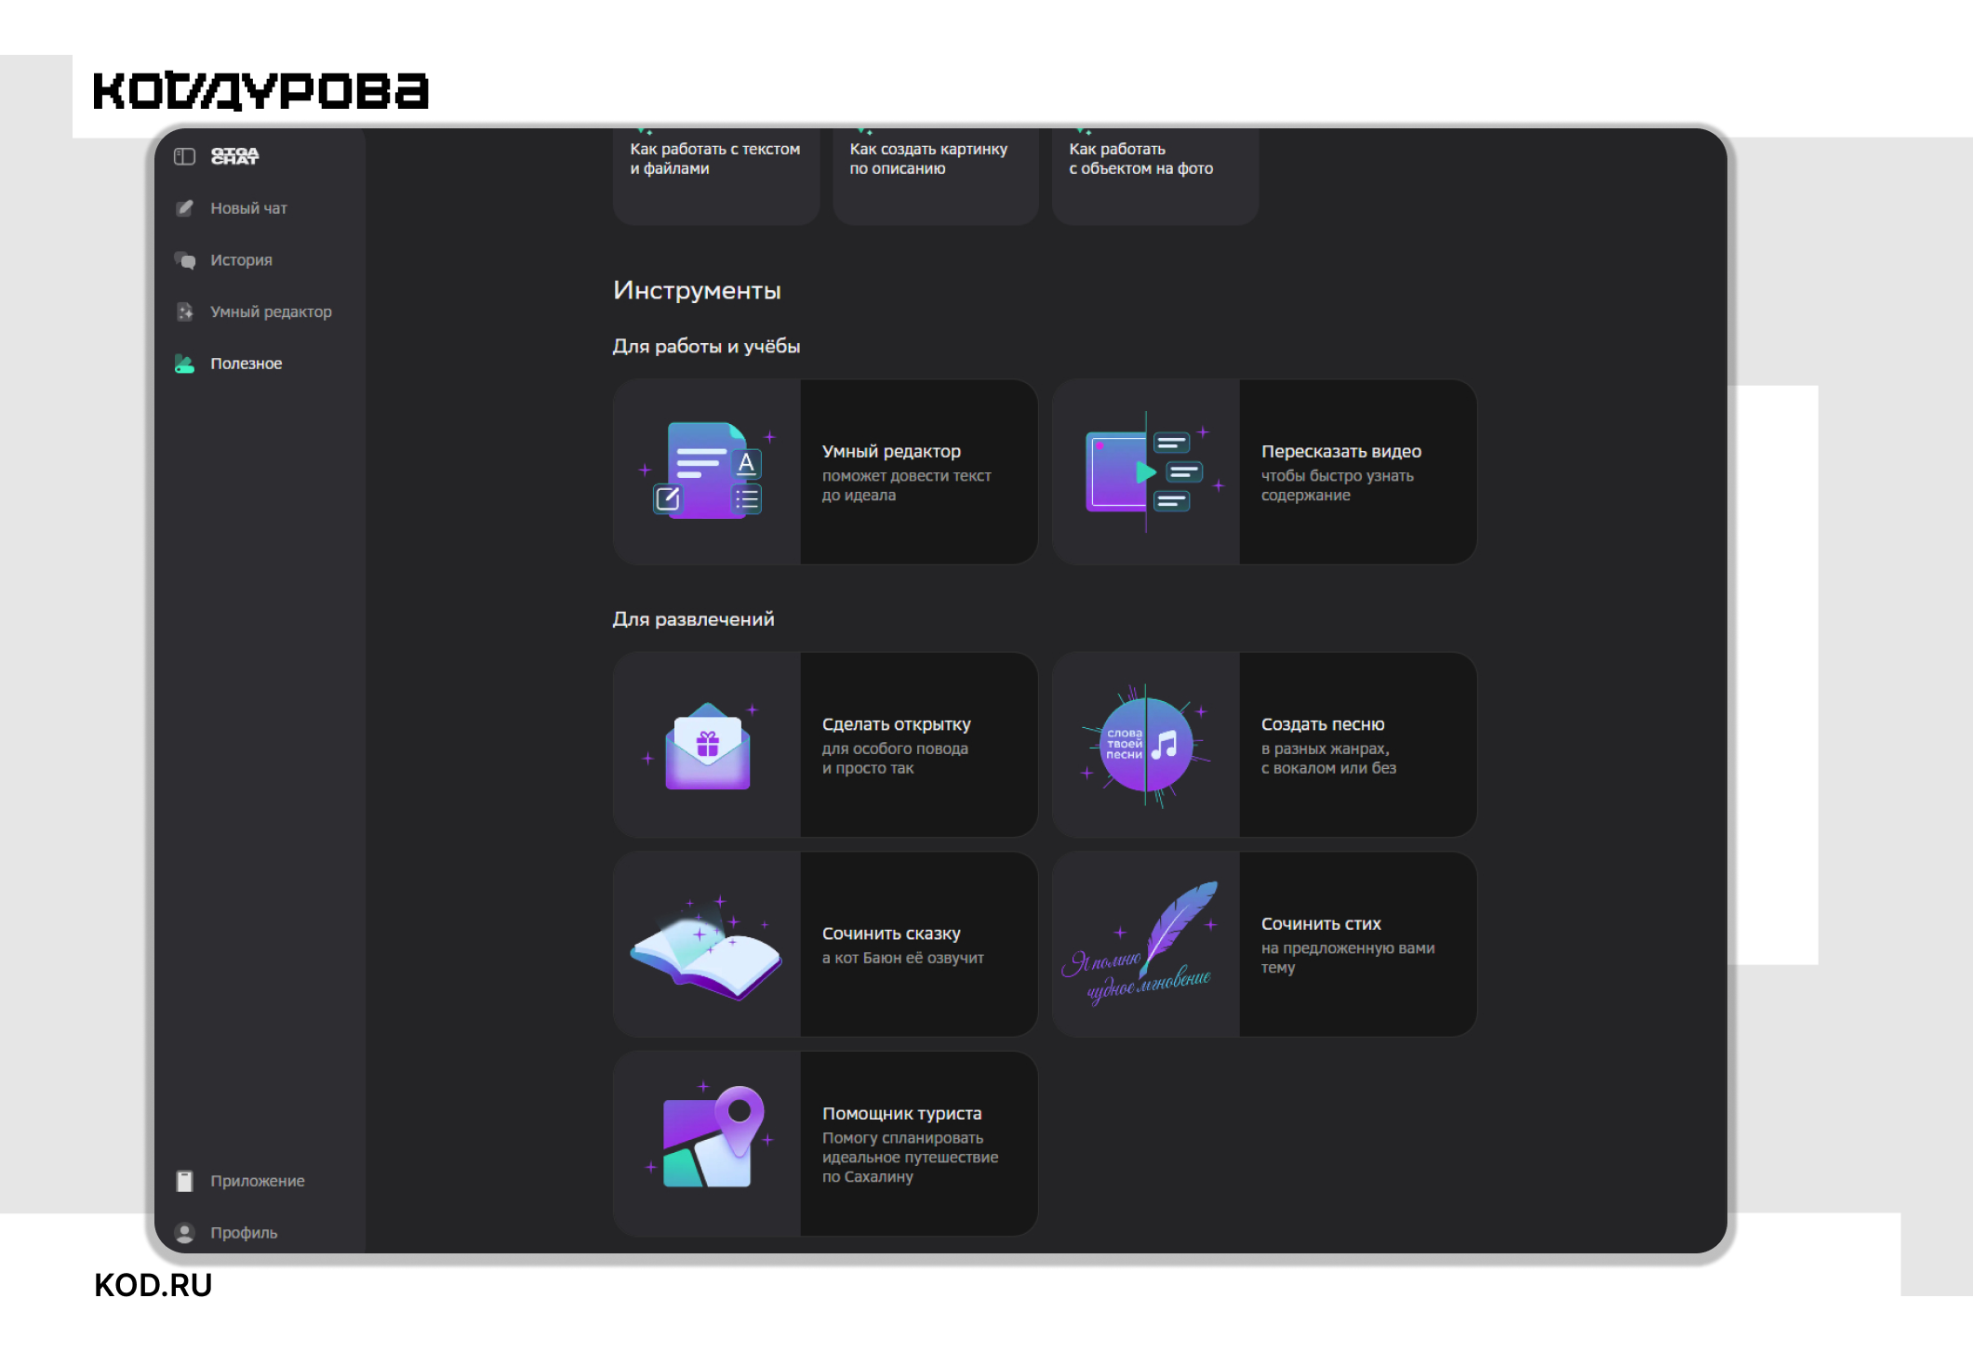This screenshot has height=1351, width=1973.
Task: Start a new chat via Новый чат
Action: click(248, 208)
